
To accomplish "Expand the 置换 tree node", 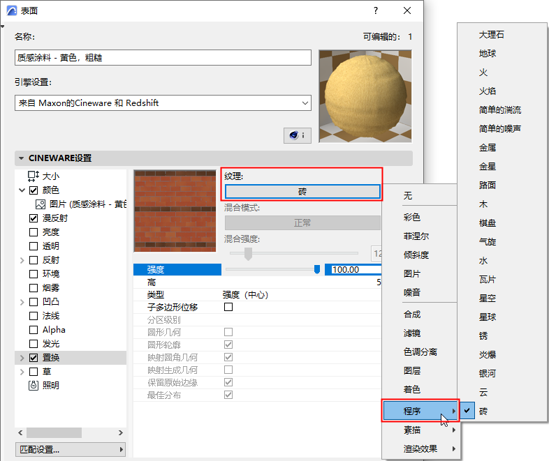I will point(22,358).
